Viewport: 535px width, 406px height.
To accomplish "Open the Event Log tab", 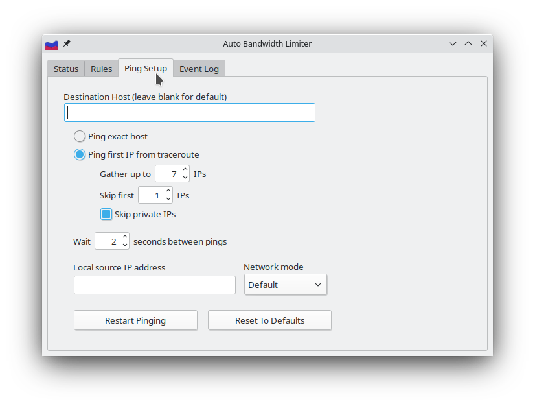I will (x=199, y=68).
